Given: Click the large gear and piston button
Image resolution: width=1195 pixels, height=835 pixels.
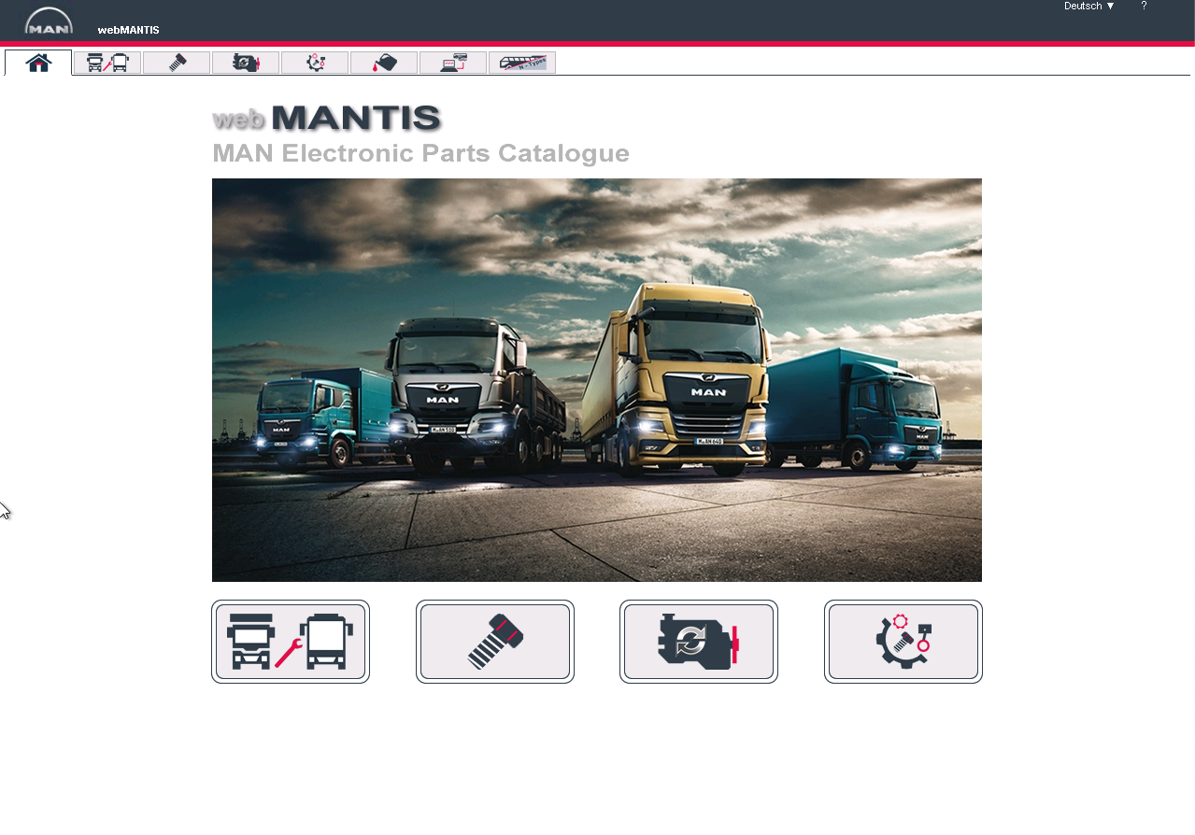Looking at the screenshot, I should pyautogui.click(x=903, y=642).
